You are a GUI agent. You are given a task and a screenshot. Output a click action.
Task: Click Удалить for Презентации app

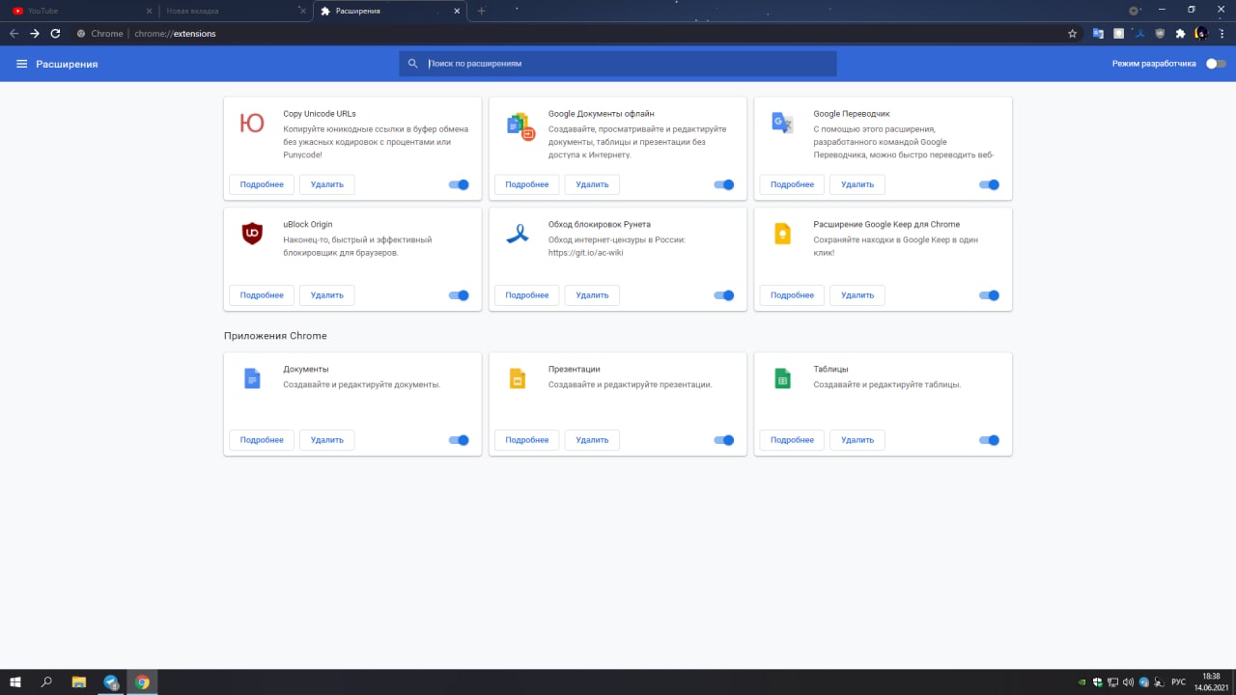[592, 440]
